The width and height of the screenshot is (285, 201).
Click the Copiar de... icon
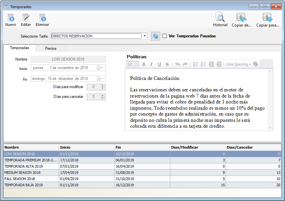coord(242,17)
